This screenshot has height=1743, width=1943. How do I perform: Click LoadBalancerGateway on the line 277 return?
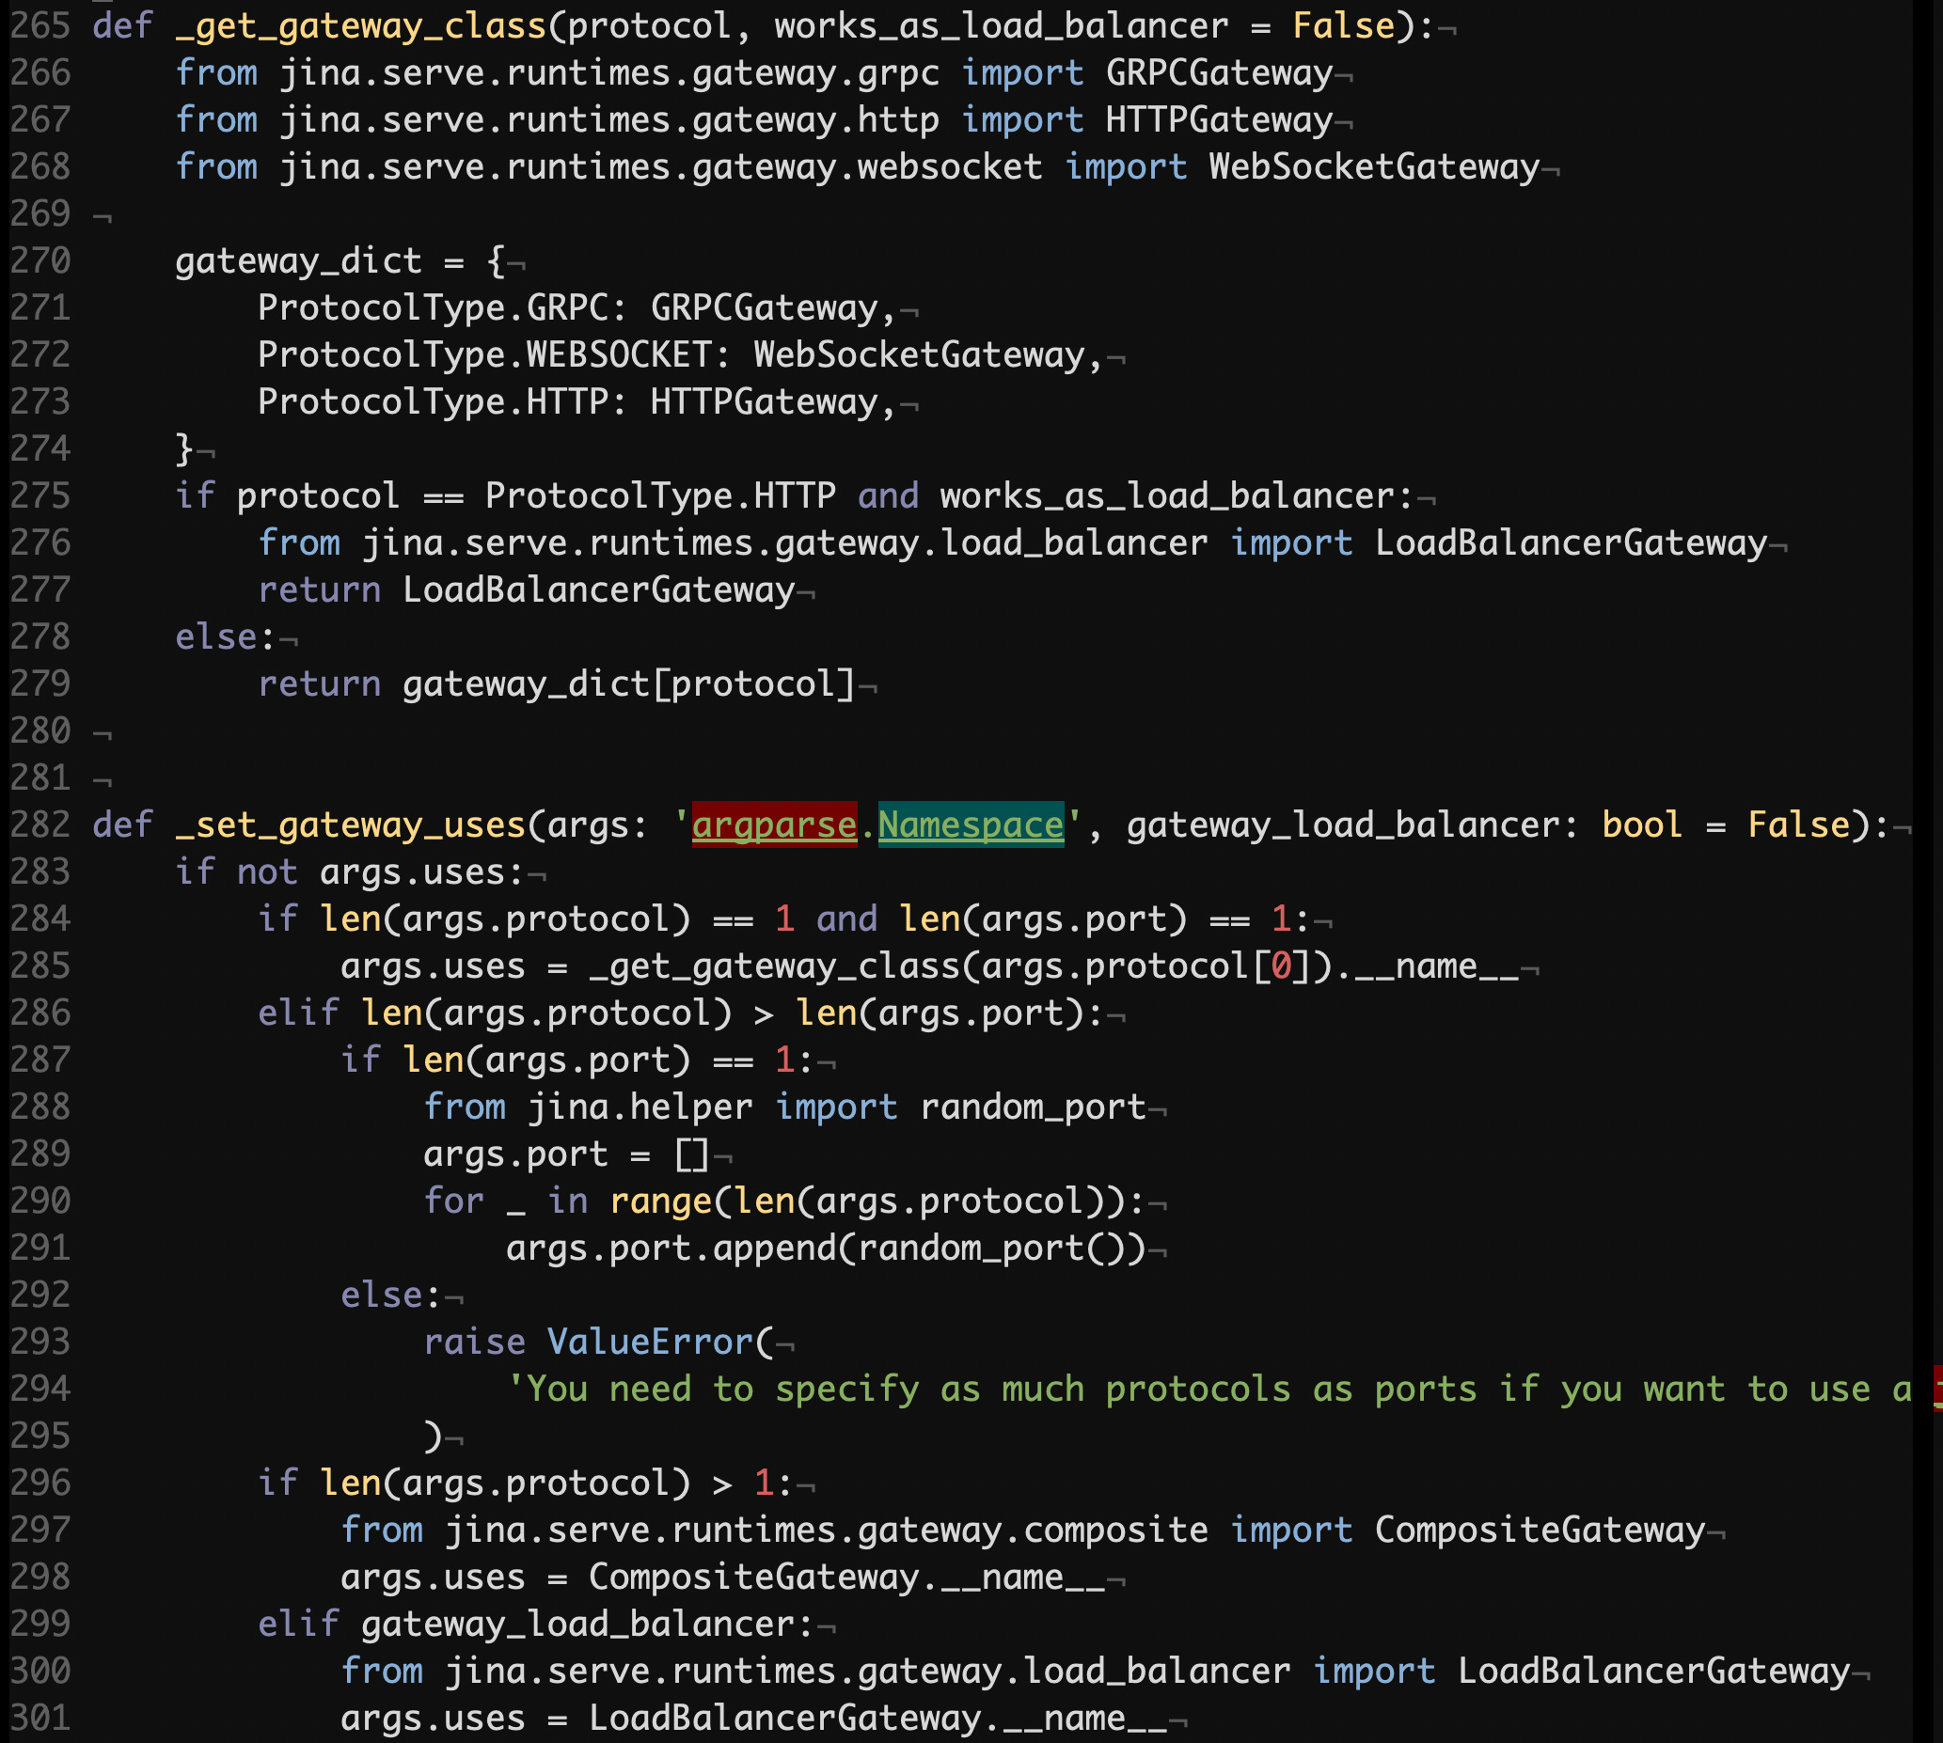[x=598, y=590]
